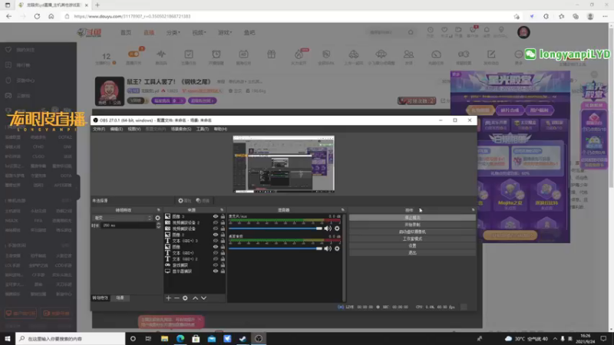The height and width of the screenshot is (345, 614).
Task: Adjust 麦克风/Aux volume slider
Action: [x=276, y=228]
